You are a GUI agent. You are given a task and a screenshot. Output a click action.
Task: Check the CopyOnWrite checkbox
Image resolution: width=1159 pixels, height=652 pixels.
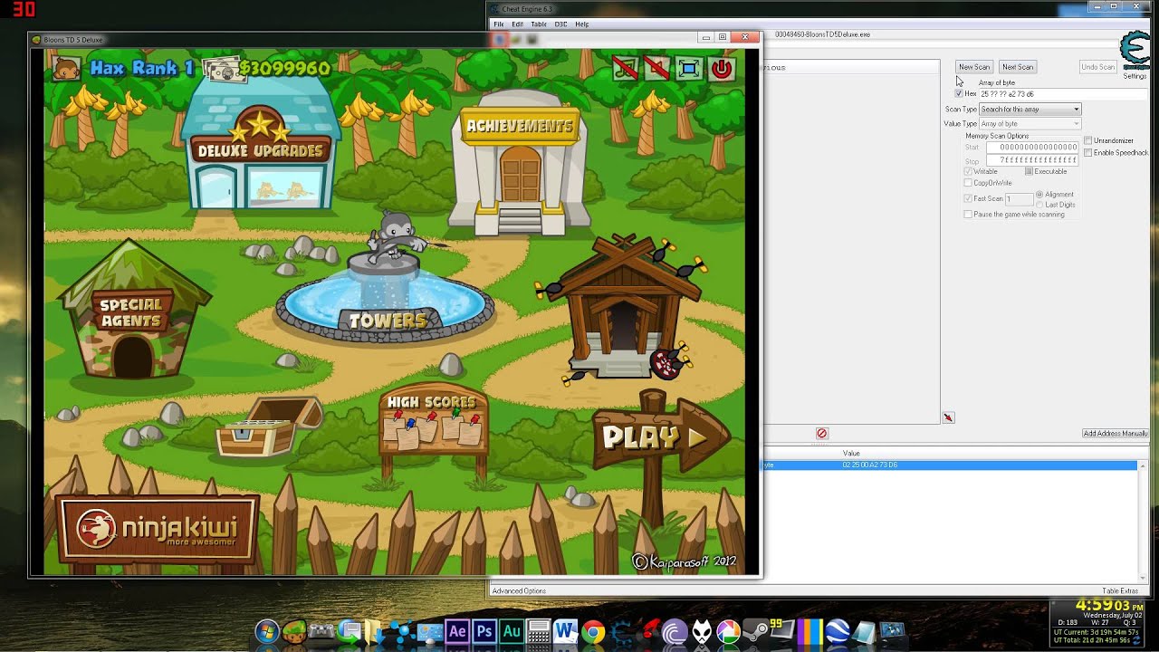(x=968, y=183)
